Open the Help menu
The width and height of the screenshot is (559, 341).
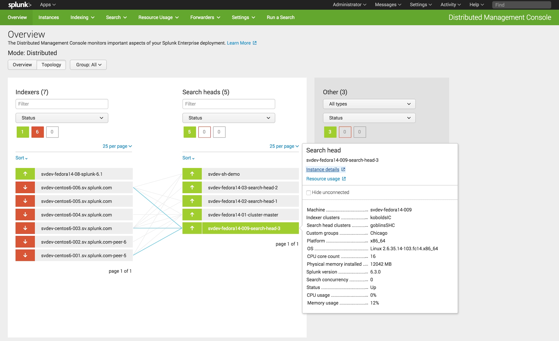coord(477,5)
